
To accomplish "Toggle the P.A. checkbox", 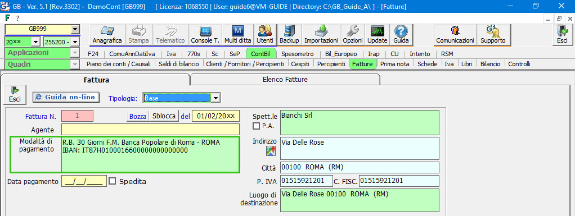I will click(x=257, y=126).
